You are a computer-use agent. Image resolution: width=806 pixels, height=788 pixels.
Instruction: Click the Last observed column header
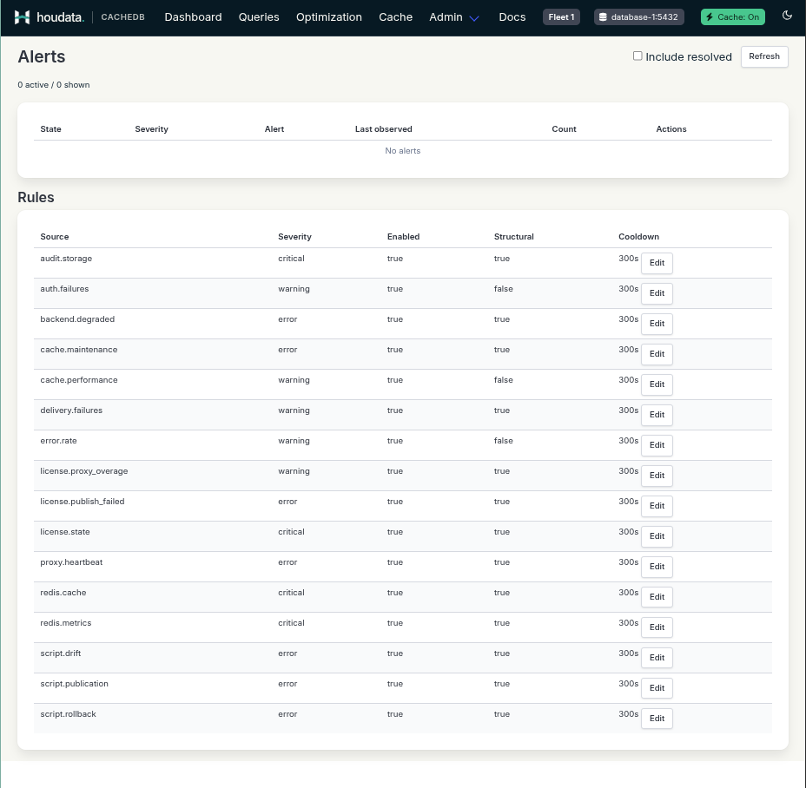point(384,129)
